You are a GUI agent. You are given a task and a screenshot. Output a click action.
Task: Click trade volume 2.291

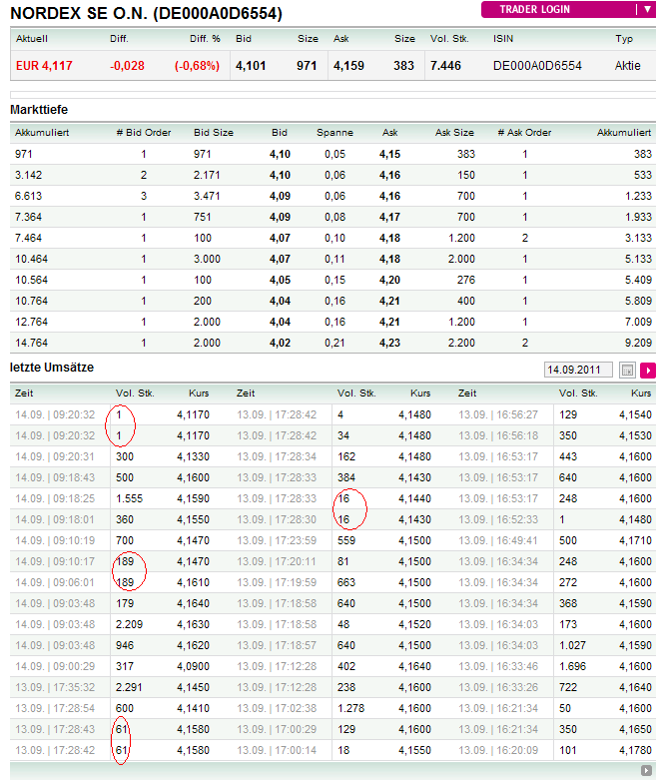coord(130,687)
